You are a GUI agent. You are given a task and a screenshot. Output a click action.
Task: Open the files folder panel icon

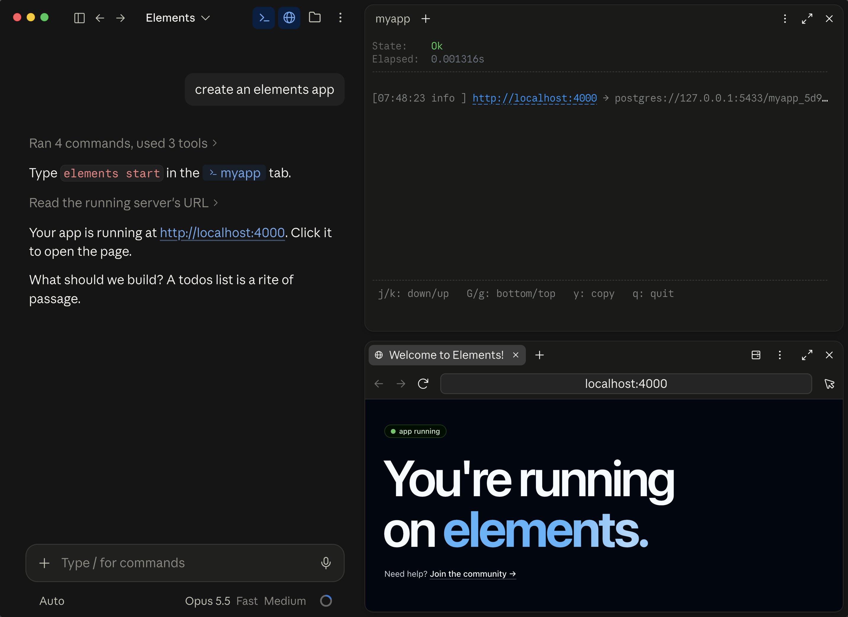click(314, 17)
